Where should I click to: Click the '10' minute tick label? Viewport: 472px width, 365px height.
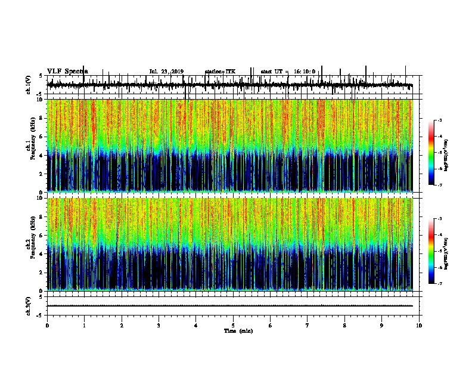(x=419, y=325)
